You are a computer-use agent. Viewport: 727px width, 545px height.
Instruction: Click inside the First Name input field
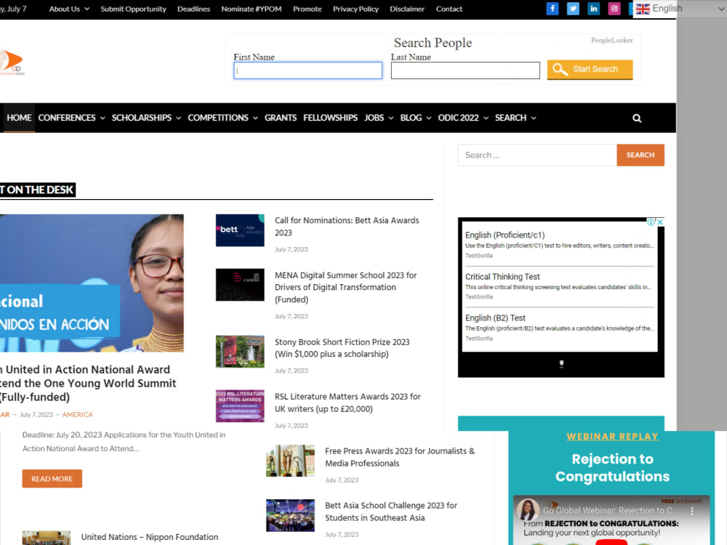pyautogui.click(x=308, y=70)
